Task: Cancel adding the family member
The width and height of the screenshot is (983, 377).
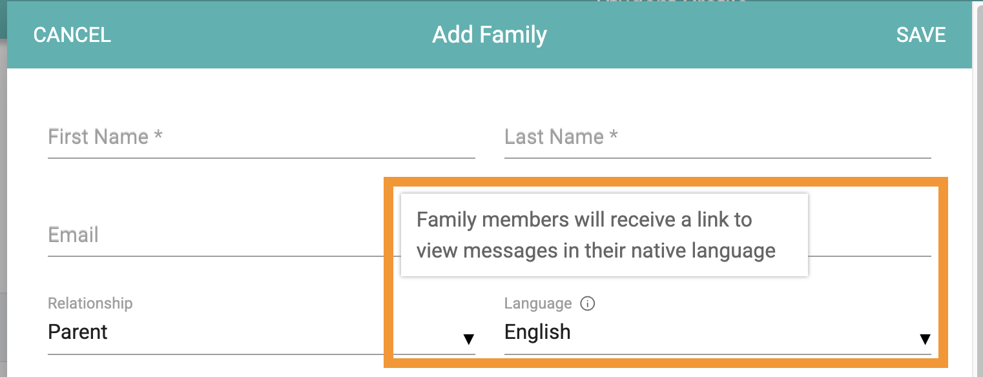Action: coord(72,35)
